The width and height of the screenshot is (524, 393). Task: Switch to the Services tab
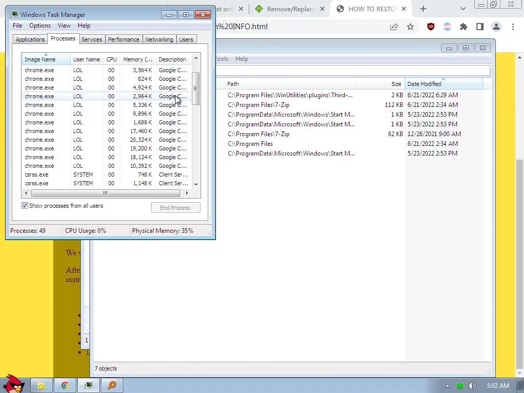pyautogui.click(x=92, y=39)
